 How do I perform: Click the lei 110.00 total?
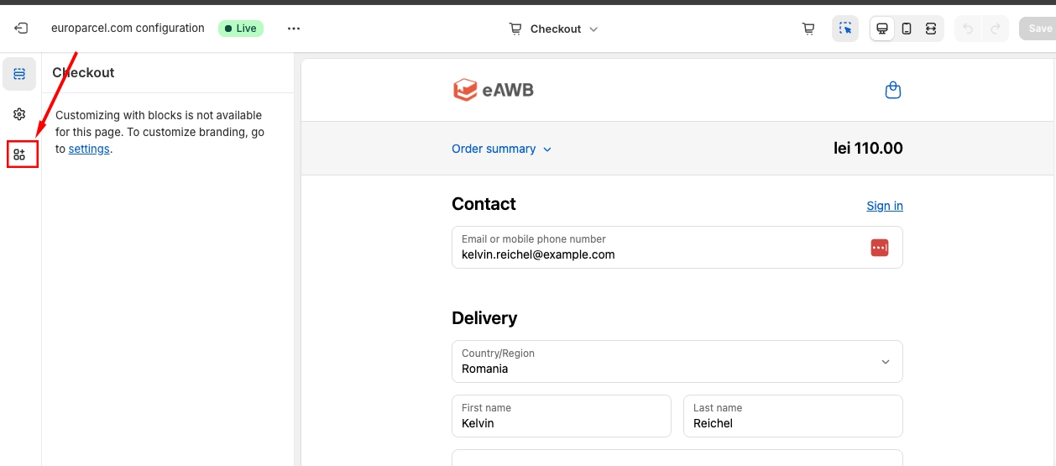tap(868, 149)
